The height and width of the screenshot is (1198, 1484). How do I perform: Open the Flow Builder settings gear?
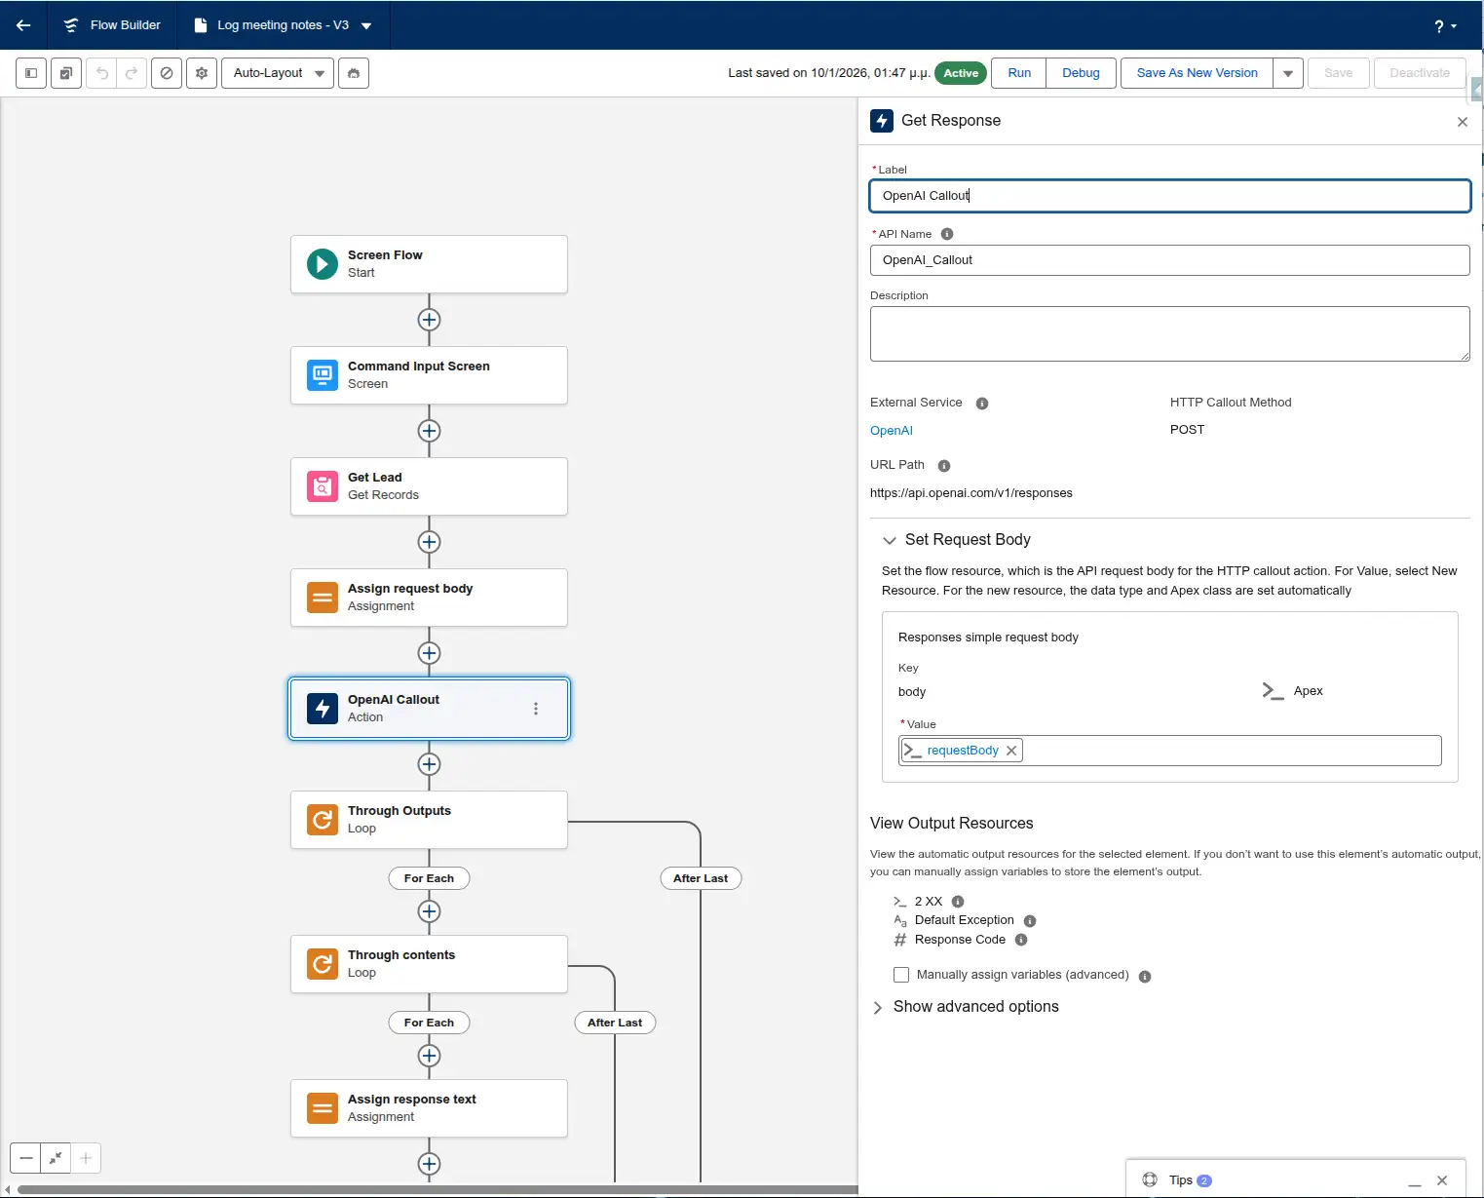pos(201,73)
